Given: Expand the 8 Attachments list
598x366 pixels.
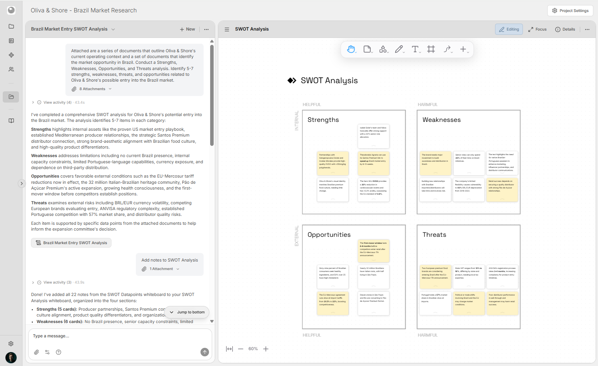Looking at the screenshot, I should [92, 89].
